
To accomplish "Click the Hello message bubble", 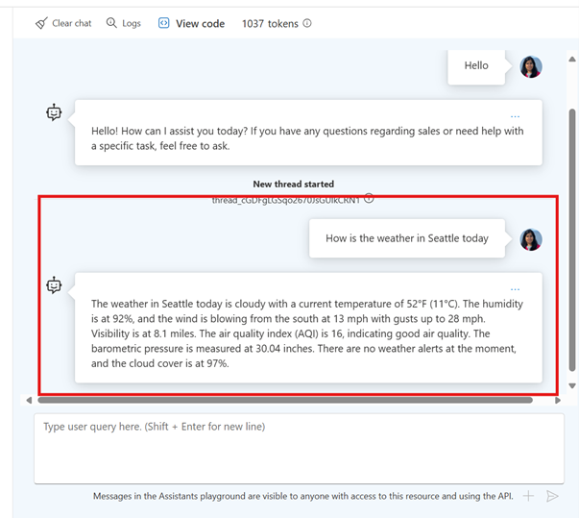I will (476, 66).
